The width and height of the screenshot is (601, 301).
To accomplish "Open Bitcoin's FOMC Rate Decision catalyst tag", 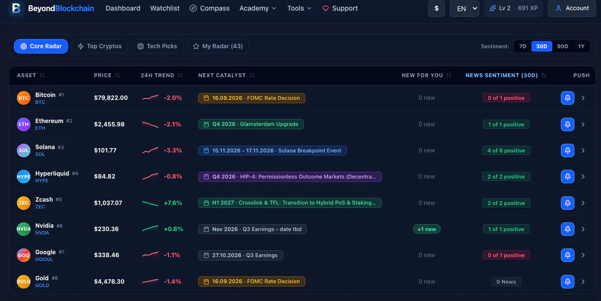I will click(x=252, y=98).
